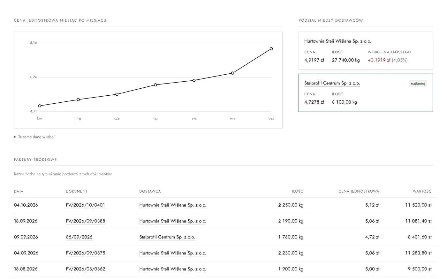
Task: Open Hurtownia Stali Wiślana supplier card link
Action: coord(337,41)
